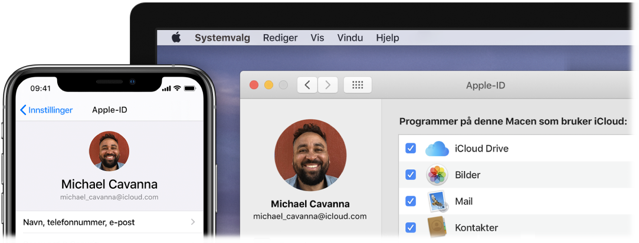Click michael_cavanna@icloud.com in the Mac window
This screenshot has height=243, width=639.
coord(310,216)
